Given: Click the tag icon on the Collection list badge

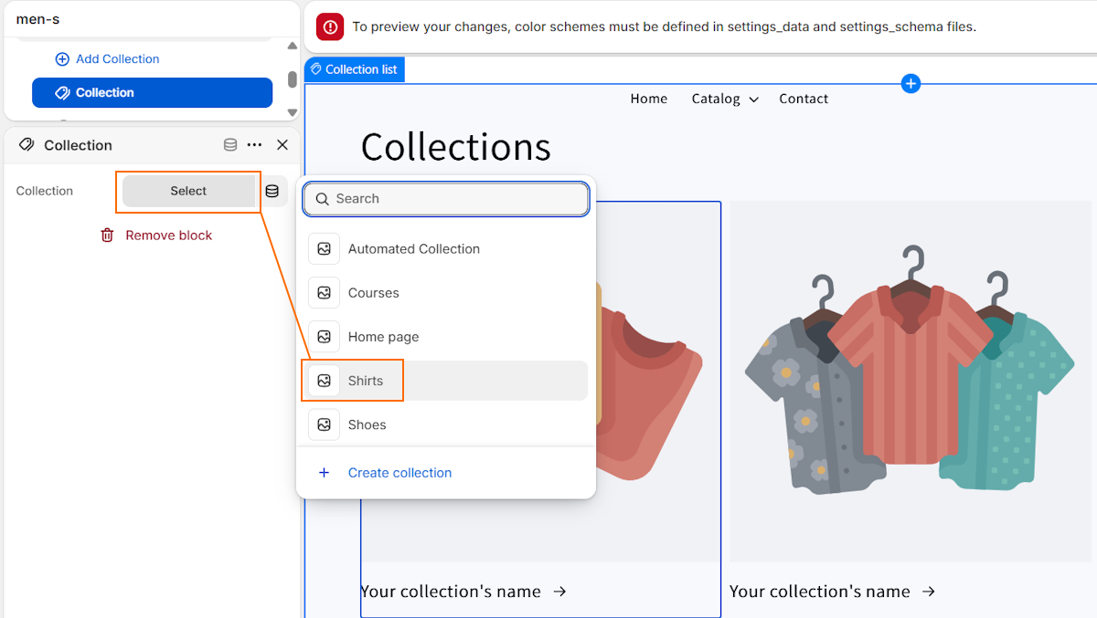Looking at the screenshot, I should [317, 68].
